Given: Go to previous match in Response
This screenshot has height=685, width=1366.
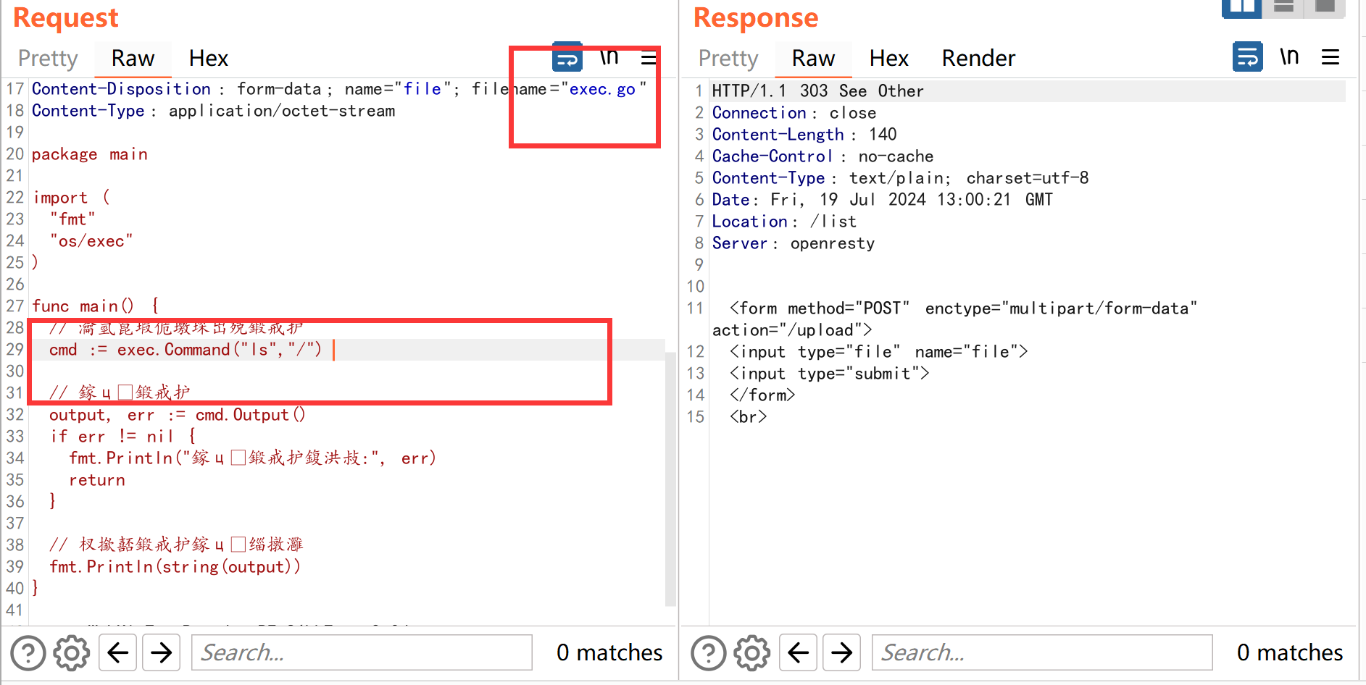Looking at the screenshot, I should tap(799, 653).
